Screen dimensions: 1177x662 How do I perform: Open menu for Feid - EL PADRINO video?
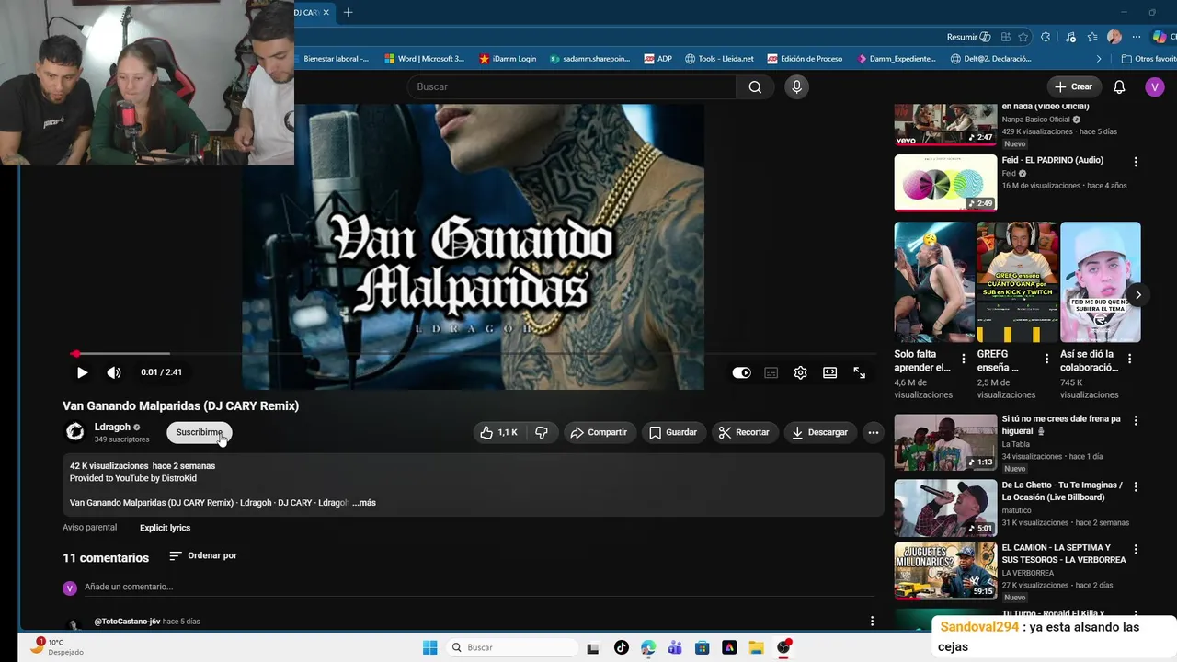[1136, 162]
